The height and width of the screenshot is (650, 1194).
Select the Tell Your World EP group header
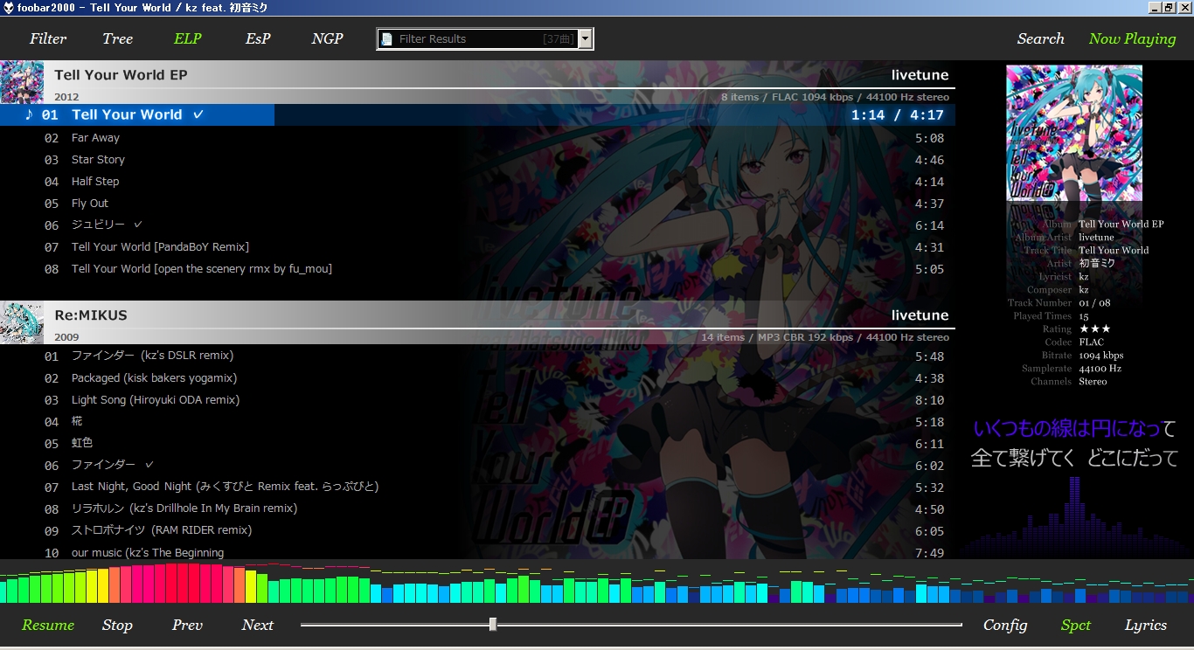click(x=477, y=82)
